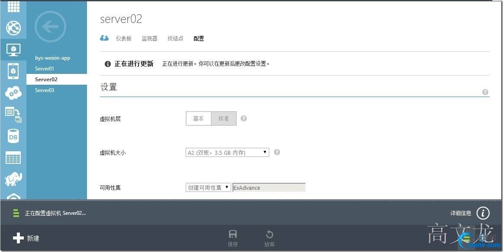
Task: Select Server01 in the VM list
Action: (x=45, y=69)
